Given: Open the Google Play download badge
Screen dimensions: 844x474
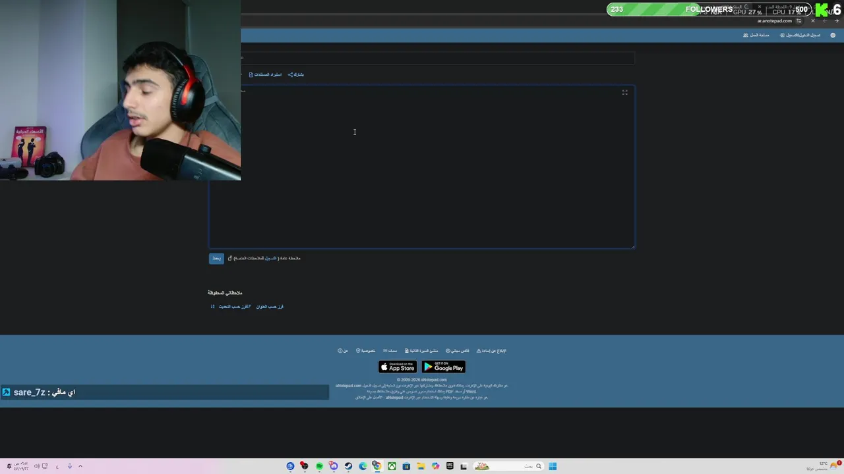Looking at the screenshot, I should [444, 367].
